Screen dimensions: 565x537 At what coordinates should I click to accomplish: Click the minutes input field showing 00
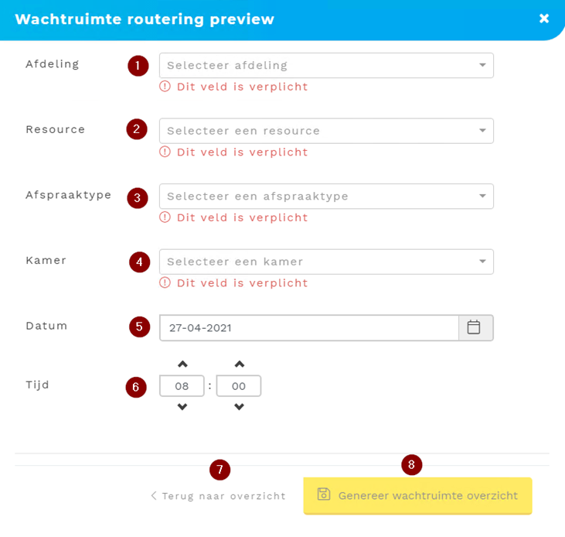[239, 385]
